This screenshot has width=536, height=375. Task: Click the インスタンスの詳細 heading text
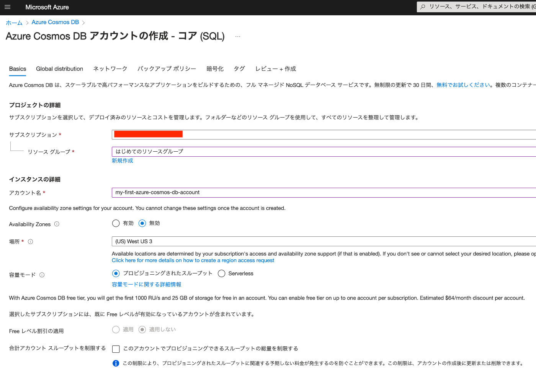(35, 180)
